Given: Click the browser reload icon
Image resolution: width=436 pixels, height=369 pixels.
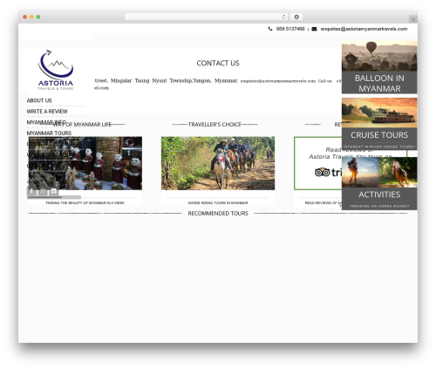Looking at the screenshot, I should tap(283, 17).
